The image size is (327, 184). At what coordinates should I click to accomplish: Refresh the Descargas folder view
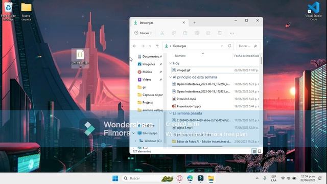[229, 46]
